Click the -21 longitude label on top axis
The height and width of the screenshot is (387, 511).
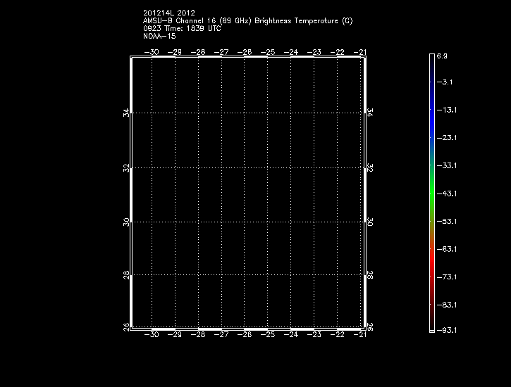pos(361,52)
